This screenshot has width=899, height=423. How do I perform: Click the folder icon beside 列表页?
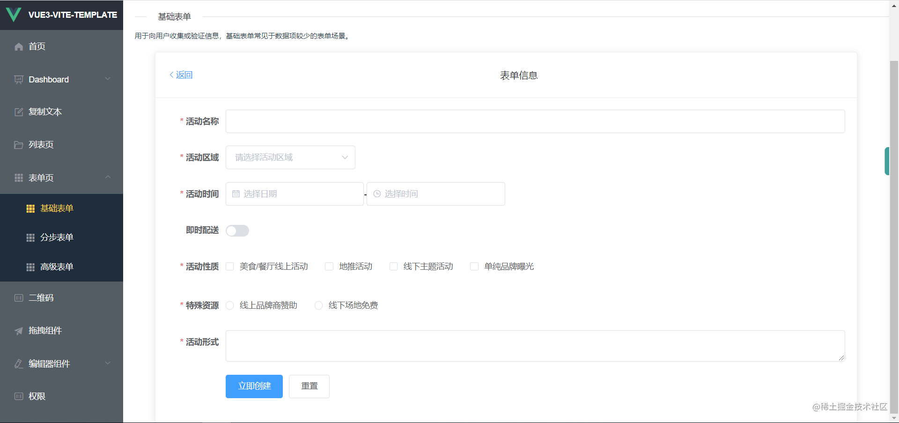(x=19, y=145)
